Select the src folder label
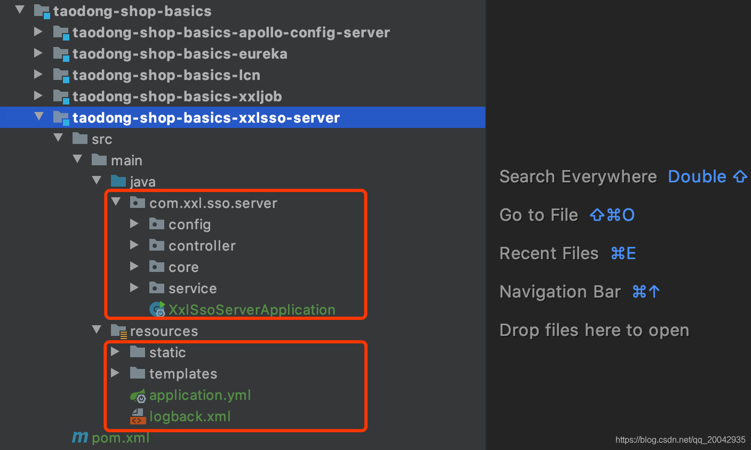 click(102, 139)
